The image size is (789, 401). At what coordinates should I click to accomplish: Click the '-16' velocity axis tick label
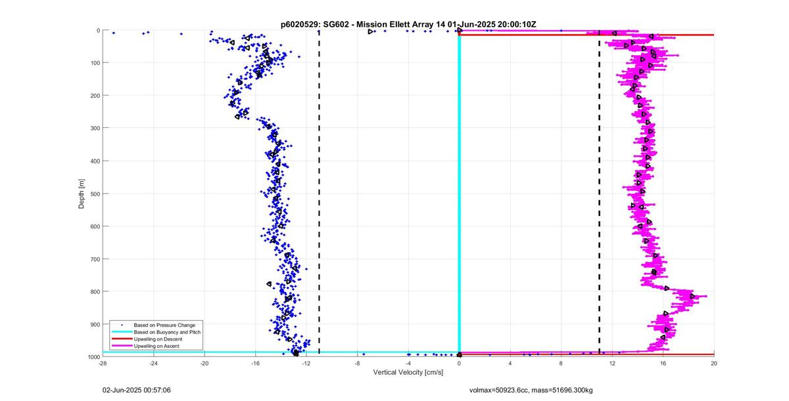click(255, 363)
